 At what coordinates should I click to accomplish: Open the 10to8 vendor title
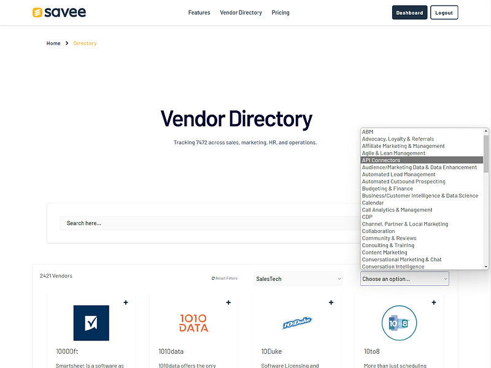pos(372,351)
